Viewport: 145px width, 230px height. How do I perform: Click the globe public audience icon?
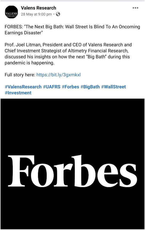[58, 14]
